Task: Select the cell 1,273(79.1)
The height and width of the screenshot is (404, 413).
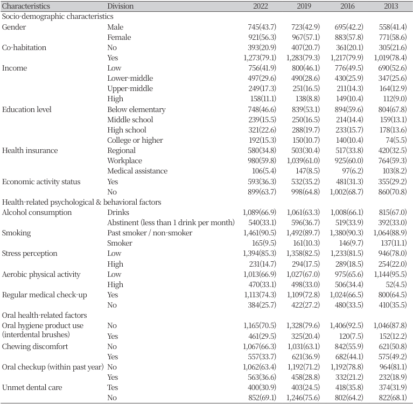Action: [x=260, y=58]
